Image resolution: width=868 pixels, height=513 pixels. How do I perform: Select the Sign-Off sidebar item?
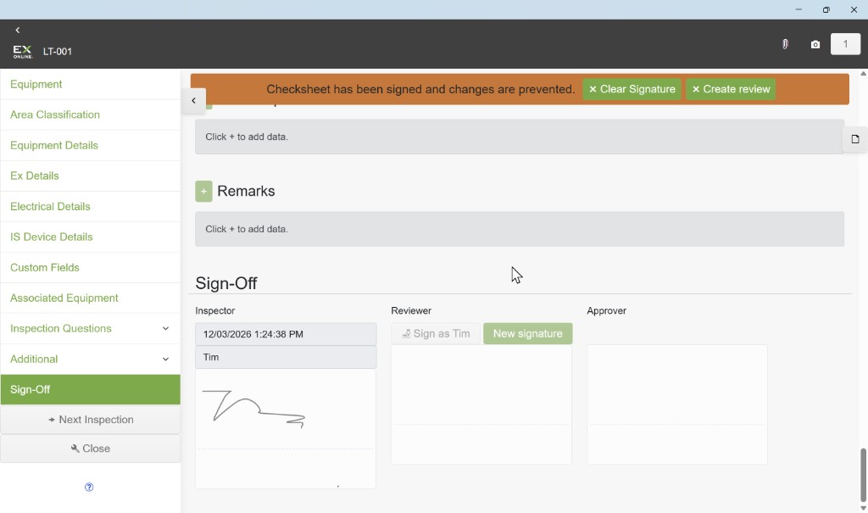tap(90, 389)
